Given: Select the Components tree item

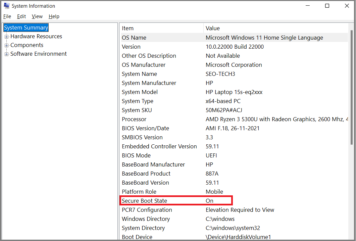Looking at the screenshot, I should point(27,45).
